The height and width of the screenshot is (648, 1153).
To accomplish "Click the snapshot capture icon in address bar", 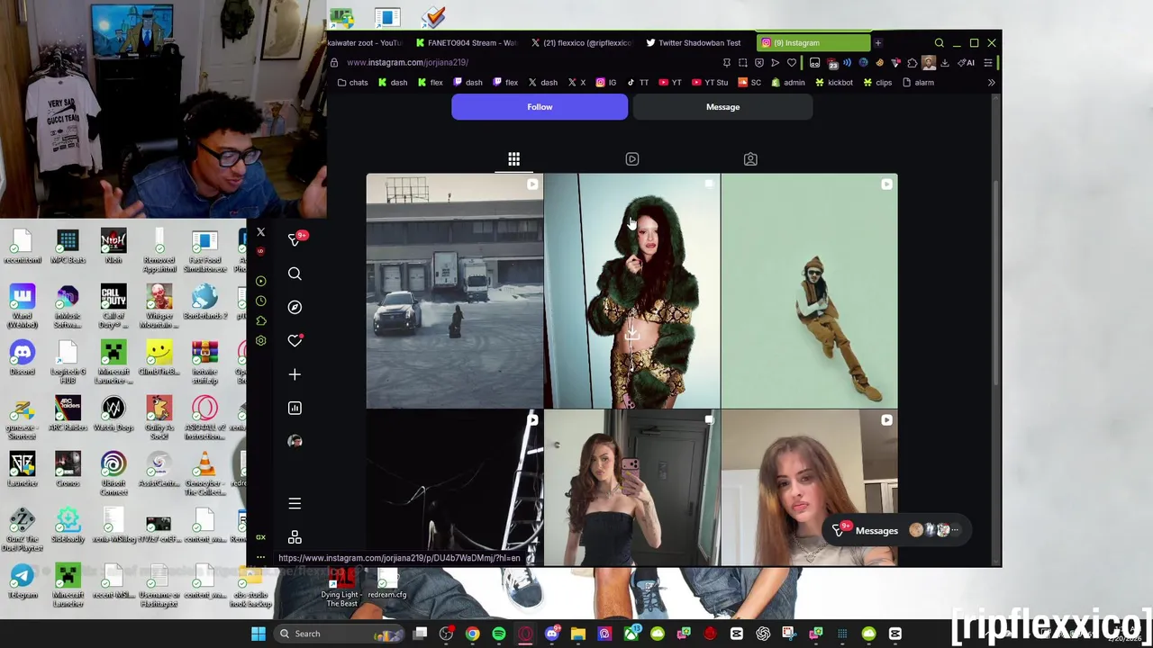I will [x=742, y=63].
